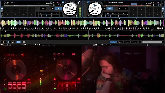This screenshot has width=165, height=93.
Task: Toggle SYNC on deck 1
Action: pos(43,9)
